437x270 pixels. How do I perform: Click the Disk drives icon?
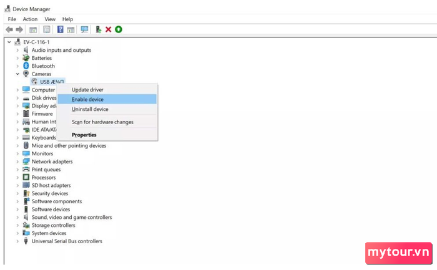click(26, 98)
